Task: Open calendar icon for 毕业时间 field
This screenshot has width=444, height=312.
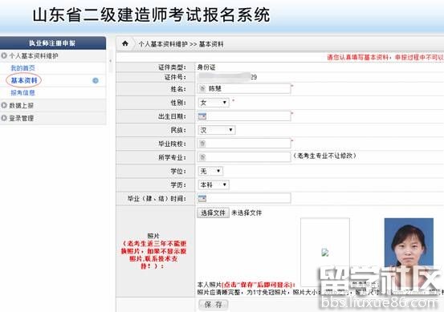Action: [202, 198]
